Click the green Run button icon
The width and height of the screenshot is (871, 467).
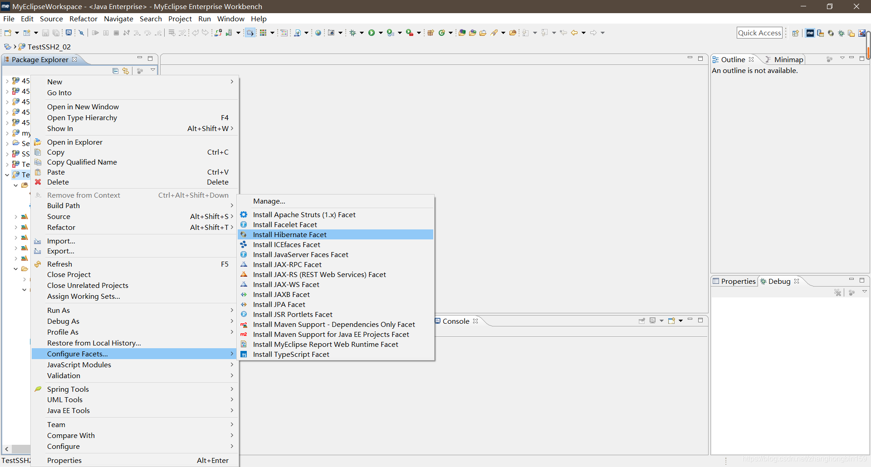(x=372, y=33)
